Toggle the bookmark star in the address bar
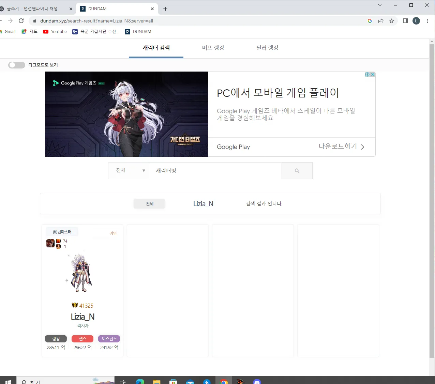The image size is (435, 384). pos(391,21)
